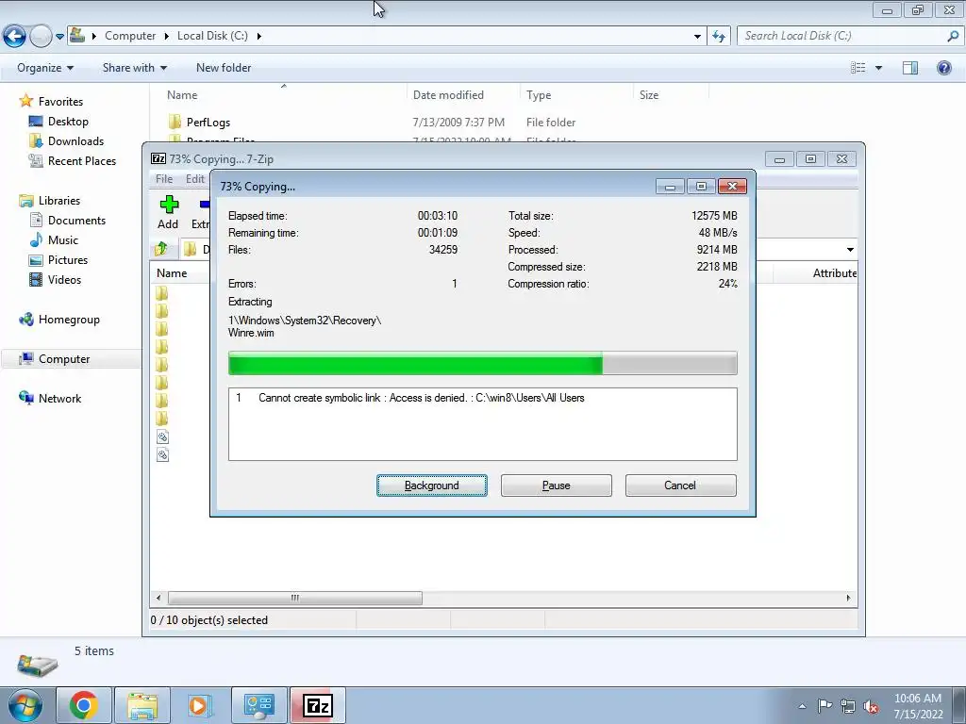The height and width of the screenshot is (724, 966).
Task: Click the green extraction progress bar
Action: (482, 363)
